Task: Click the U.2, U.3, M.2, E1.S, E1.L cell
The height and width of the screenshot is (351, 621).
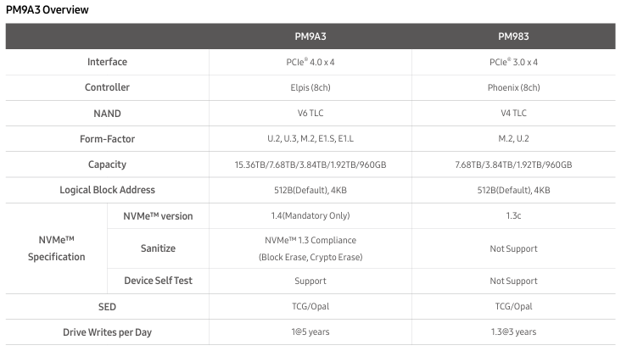Action: pos(310,138)
